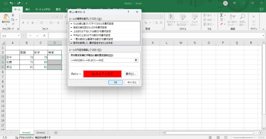Open the font size dropdown
Screen dimensions: 266x139
(61, 17)
